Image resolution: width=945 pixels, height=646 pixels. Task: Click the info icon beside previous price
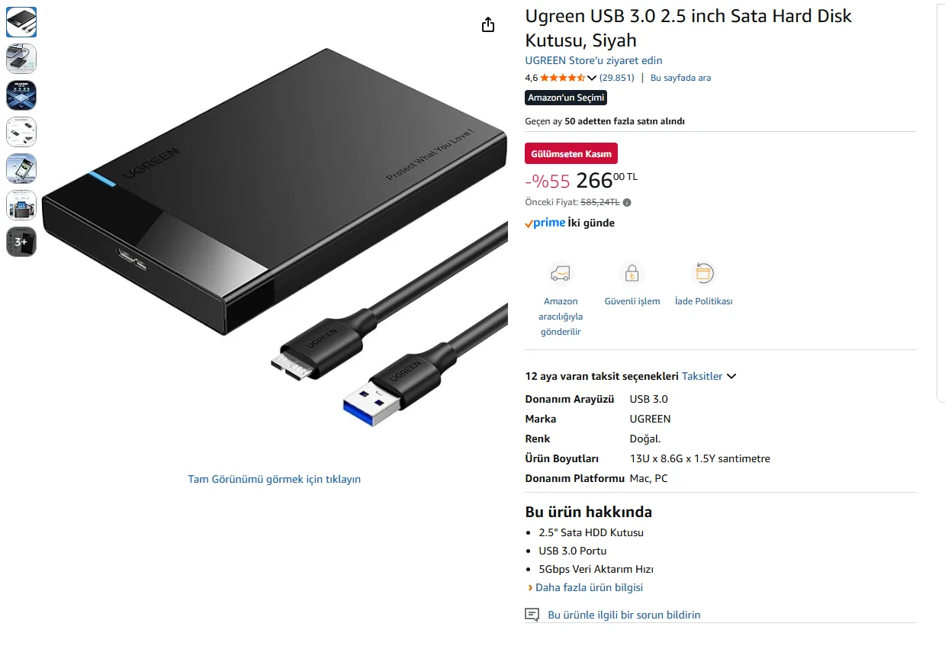tap(627, 203)
